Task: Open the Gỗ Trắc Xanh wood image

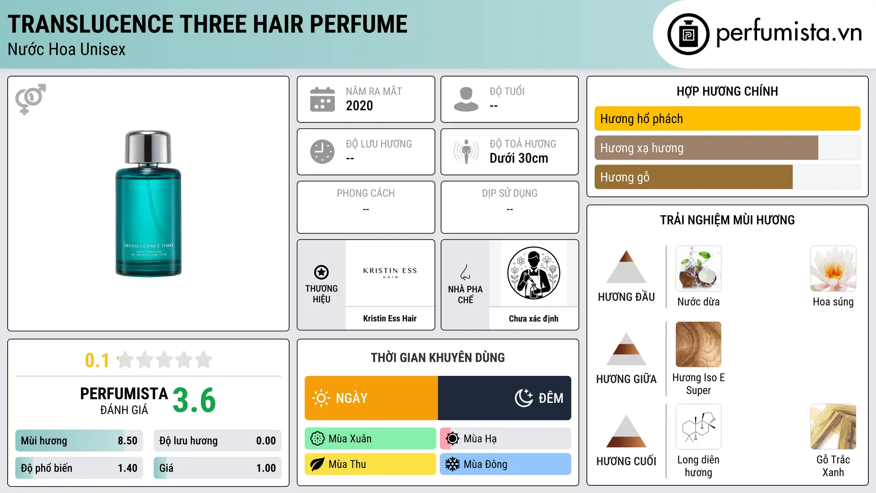Action: tap(833, 427)
